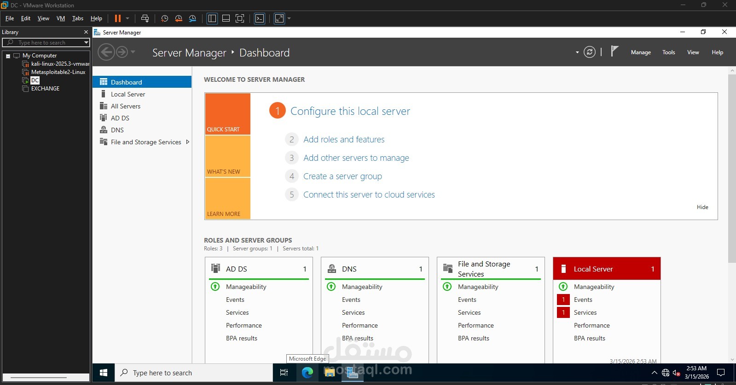Open the stretch display options dropdown
The height and width of the screenshot is (385, 736).
[x=289, y=18]
